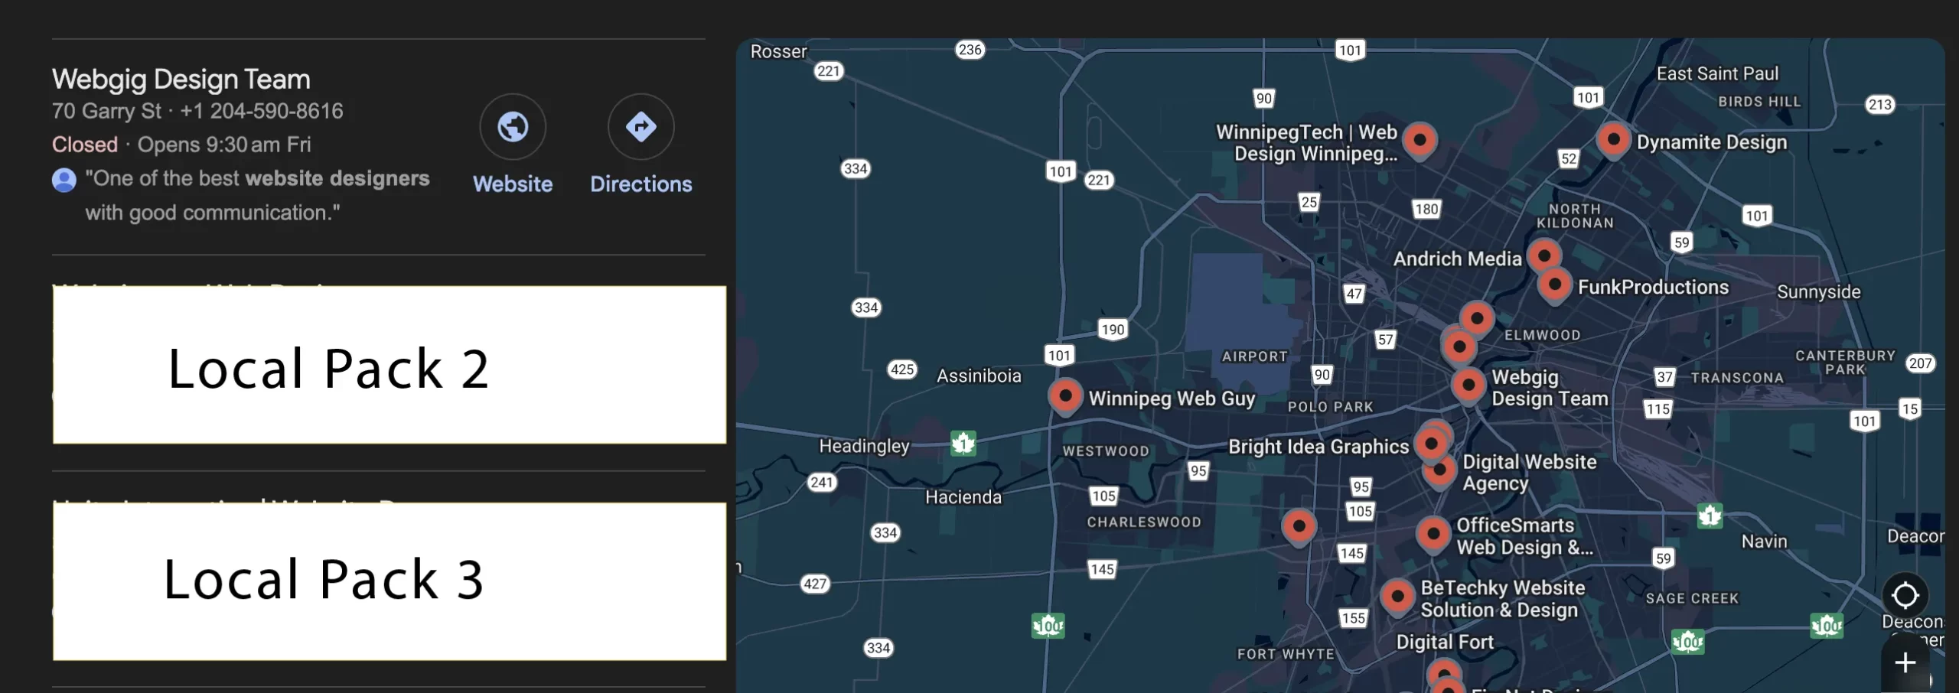Click the WinnipegTech Web Design map pin
The width and height of the screenshot is (1959, 693).
pyautogui.click(x=1420, y=141)
